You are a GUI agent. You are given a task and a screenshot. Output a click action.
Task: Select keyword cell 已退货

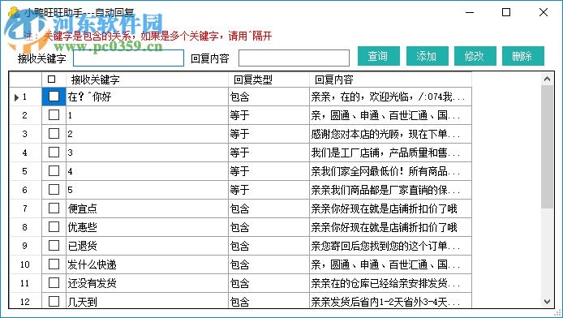[147, 246]
